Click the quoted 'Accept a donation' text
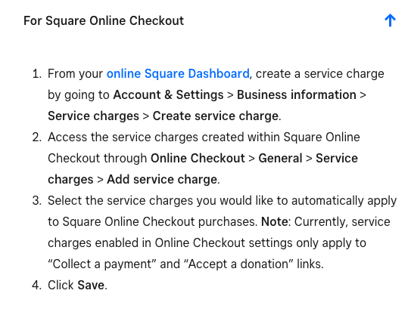408x315 pixels. tap(238, 264)
